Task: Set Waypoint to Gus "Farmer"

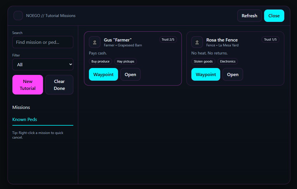Action: click(103, 74)
